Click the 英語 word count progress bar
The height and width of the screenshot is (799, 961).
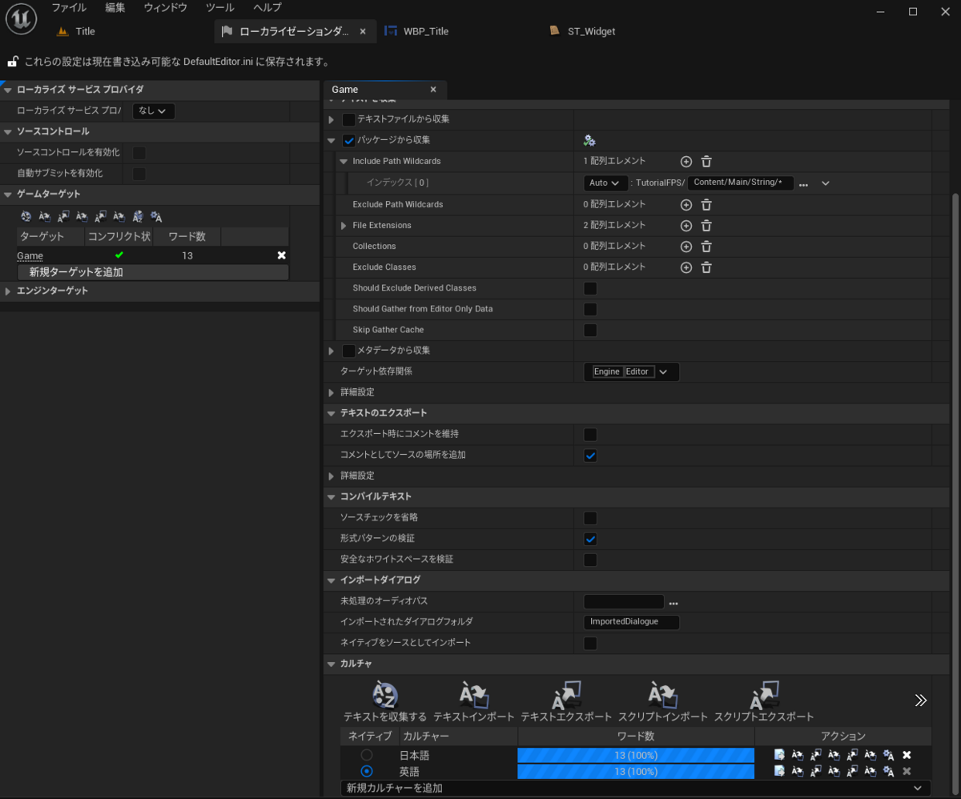click(636, 771)
